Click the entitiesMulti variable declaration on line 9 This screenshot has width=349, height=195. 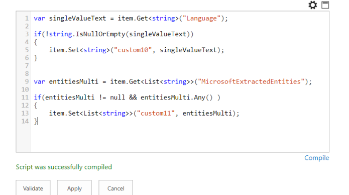[74, 81]
